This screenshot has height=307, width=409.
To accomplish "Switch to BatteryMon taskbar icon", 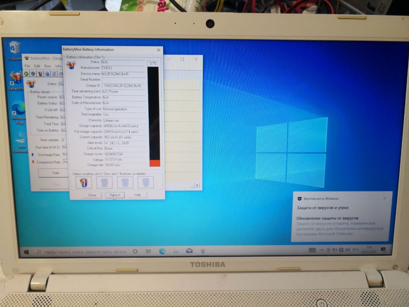I will (x=203, y=251).
